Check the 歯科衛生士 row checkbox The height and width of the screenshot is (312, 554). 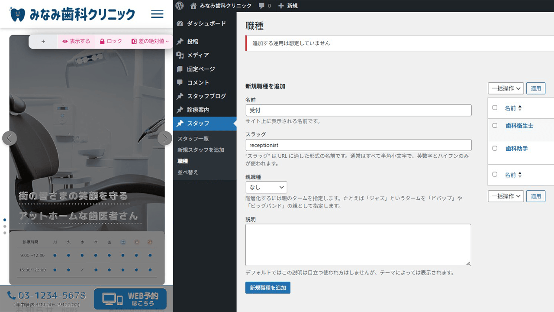tap(495, 125)
